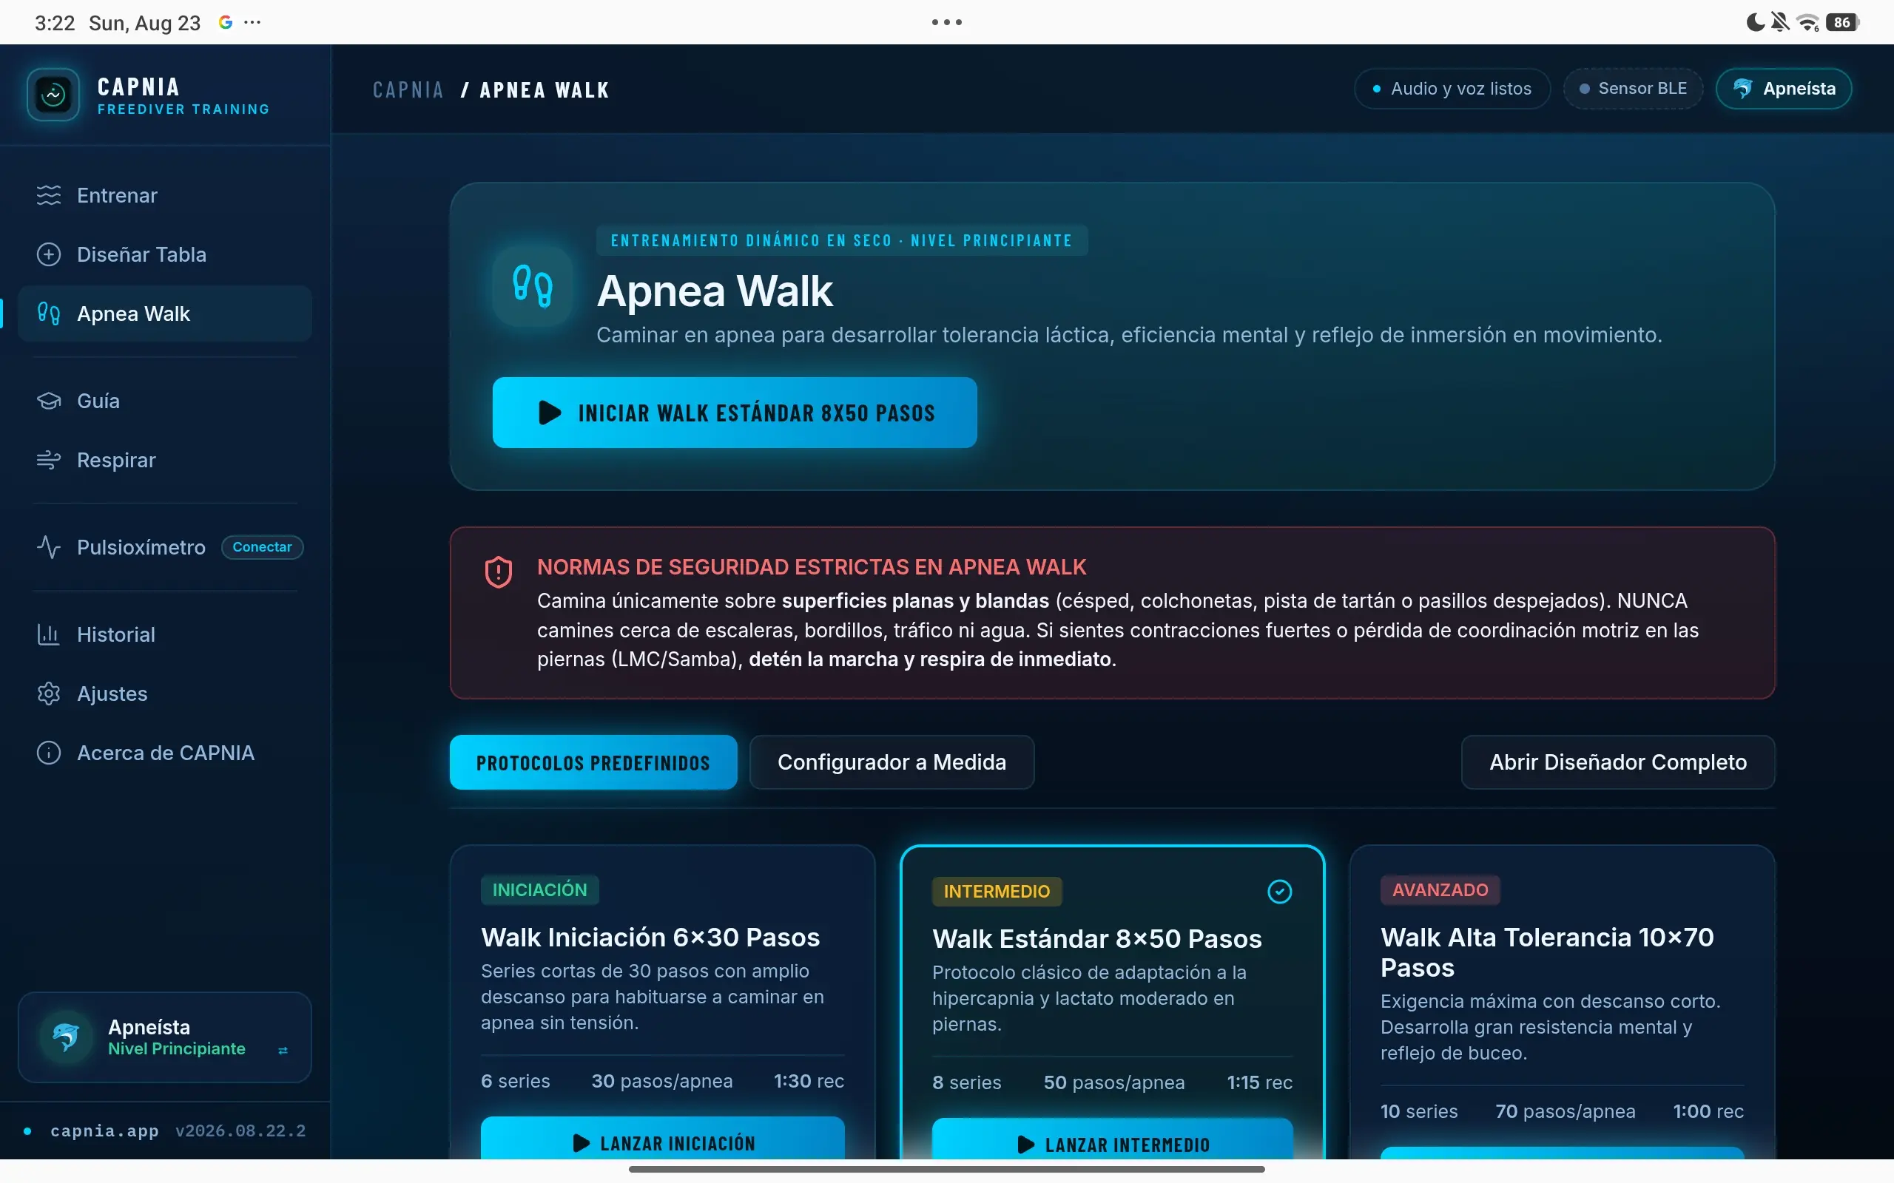Click the Wi-Fi icon in status bar
The image size is (1894, 1183).
coord(1807,23)
